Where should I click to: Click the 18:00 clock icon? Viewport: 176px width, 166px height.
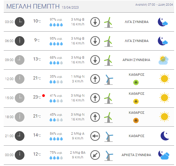(20, 117)
